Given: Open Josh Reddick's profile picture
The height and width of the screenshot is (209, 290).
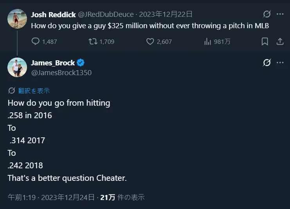Looking at the screenshot, I should coord(17,19).
